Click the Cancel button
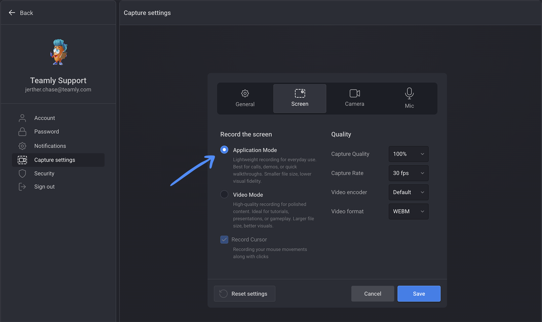The width and height of the screenshot is (542, 322). [373, 294]
